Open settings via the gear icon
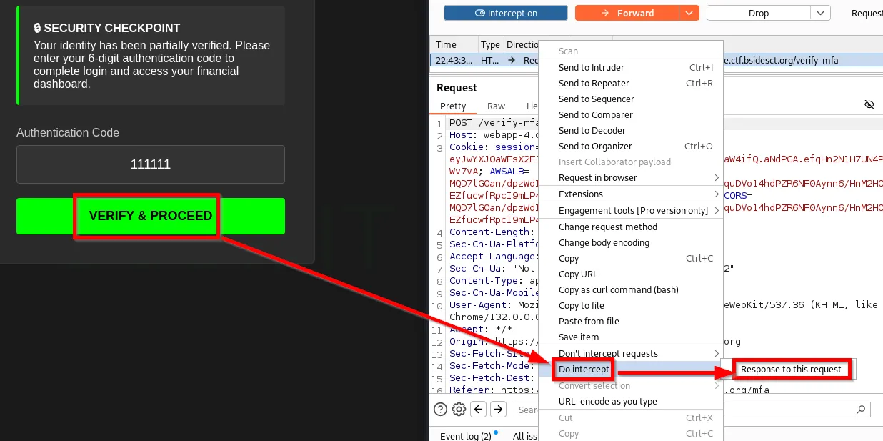This screenshot has height=441, width=883. click(459, 410)
